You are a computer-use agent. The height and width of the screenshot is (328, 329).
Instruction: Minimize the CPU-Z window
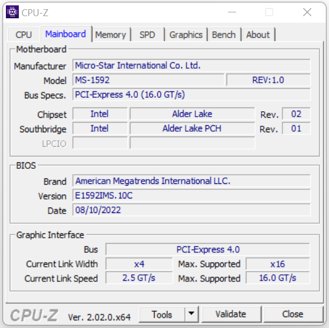point(232,12)
